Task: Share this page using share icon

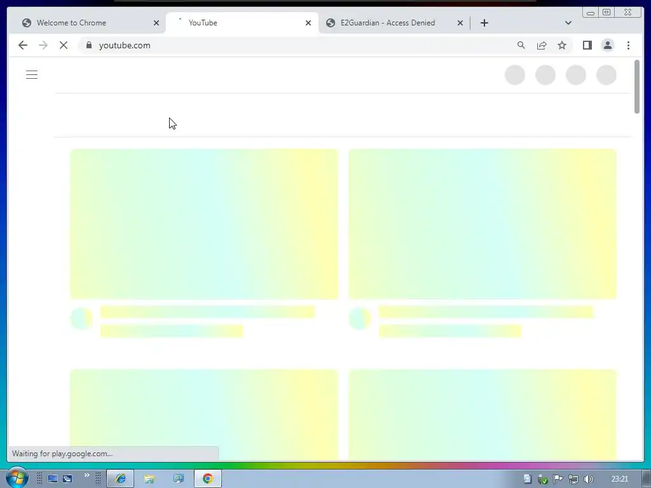Action: (542, 45)
